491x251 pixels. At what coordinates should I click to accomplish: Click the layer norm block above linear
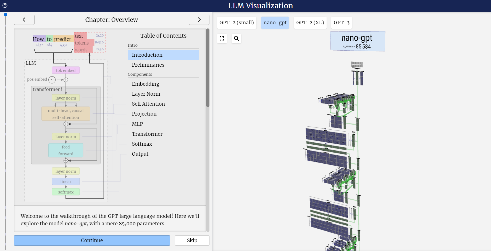[x=66, y=171]
